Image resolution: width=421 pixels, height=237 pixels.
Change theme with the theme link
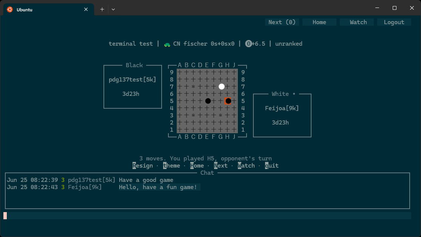171,166
